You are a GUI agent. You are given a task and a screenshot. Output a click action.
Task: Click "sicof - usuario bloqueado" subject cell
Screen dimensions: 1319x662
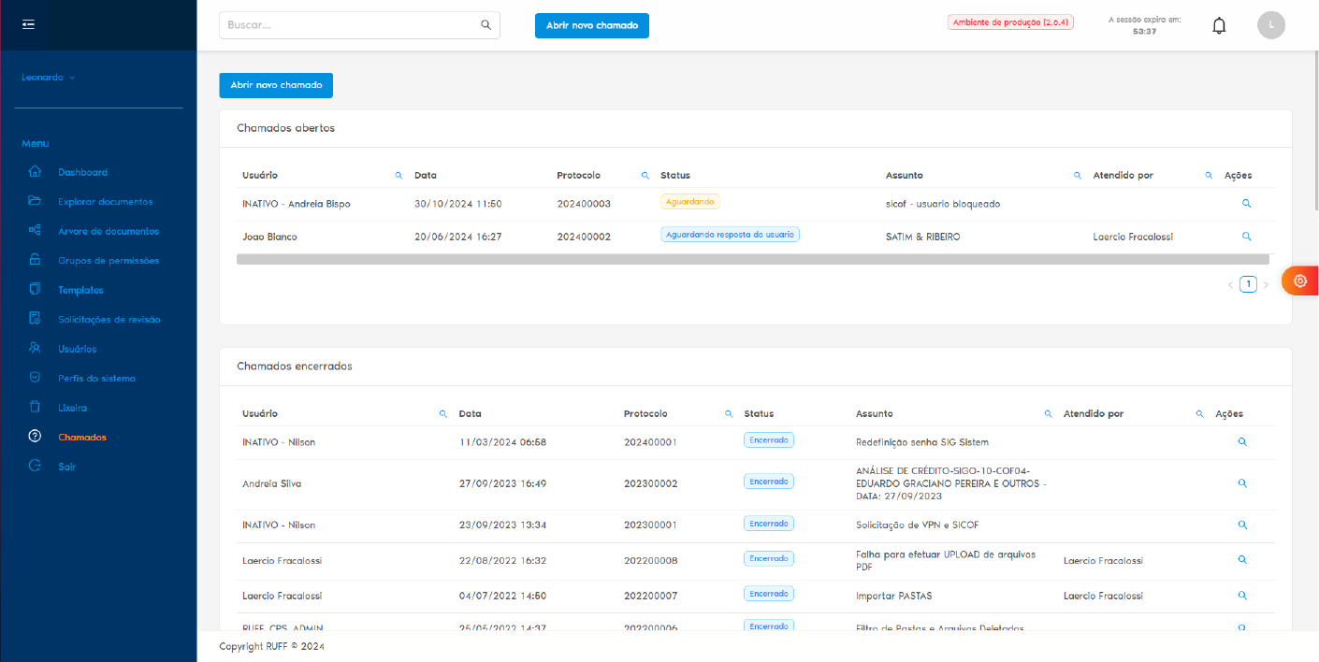(943, 204)
